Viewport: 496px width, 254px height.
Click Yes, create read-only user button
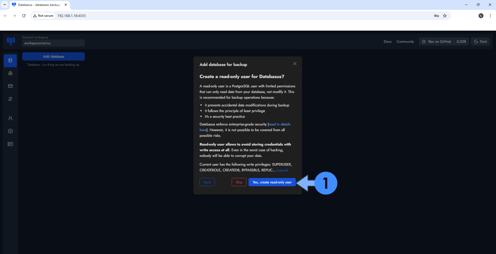click(x=272, y=182)
